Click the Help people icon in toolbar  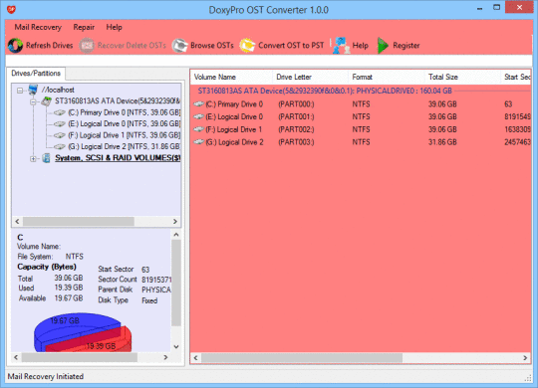pyautogui.click(x=341, y=46)
